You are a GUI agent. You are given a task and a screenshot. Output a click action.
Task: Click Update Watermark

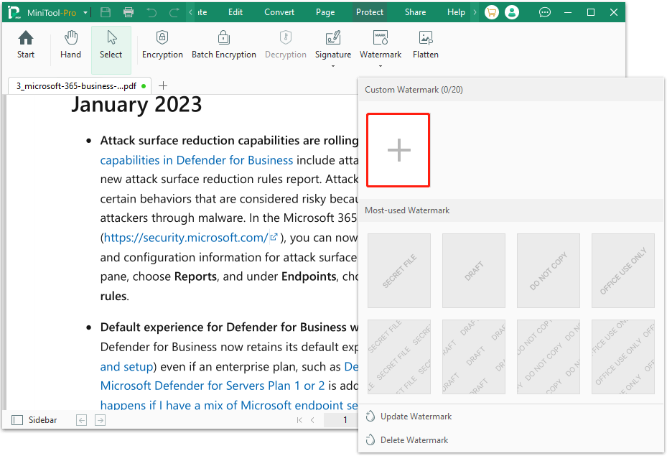click(x=409, y=417)
